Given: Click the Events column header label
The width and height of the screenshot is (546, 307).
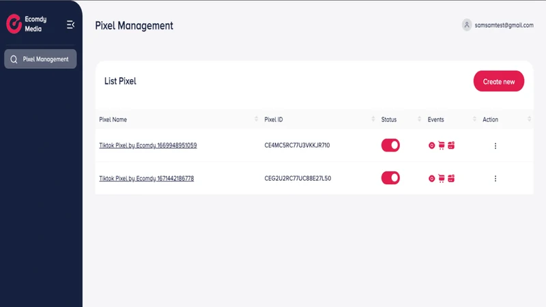Looking at the screenshot, I should (x=435, y=119).
